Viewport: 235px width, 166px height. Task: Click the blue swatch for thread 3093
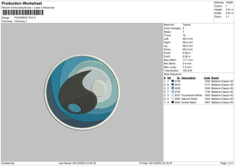pos(173,88)
